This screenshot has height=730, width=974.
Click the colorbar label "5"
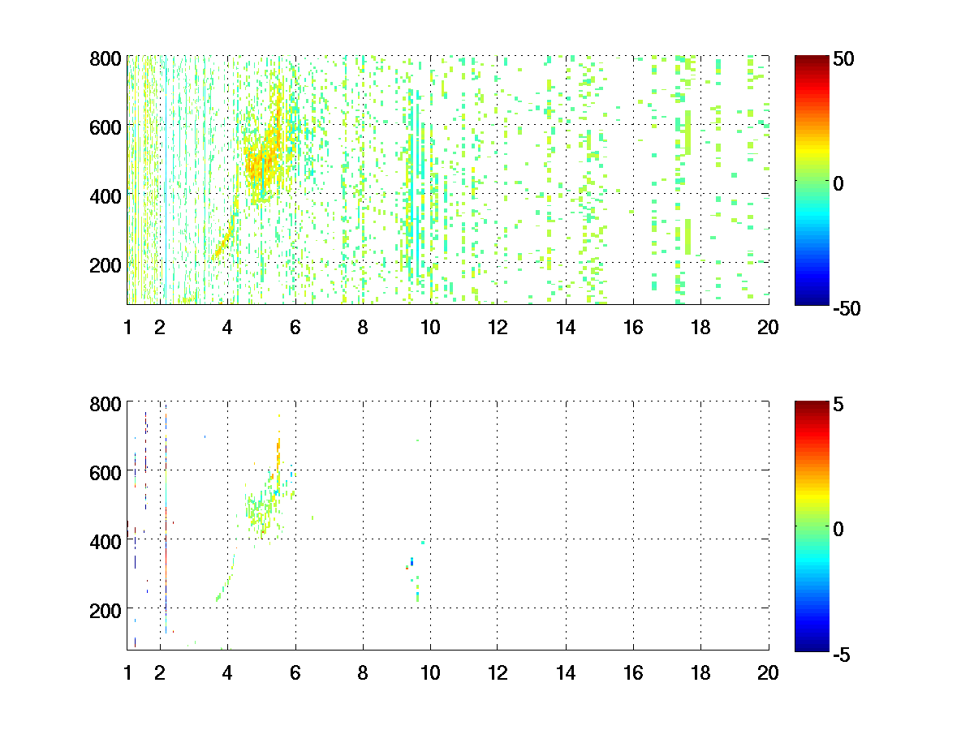click(x=839, y=405)
